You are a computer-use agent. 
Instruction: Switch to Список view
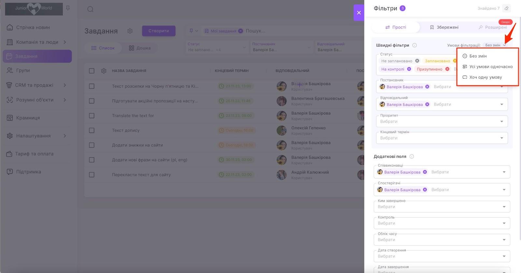pyautogui.click(x=103, y=48)
